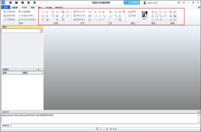Select the Rotate tool in tools group

tap(100, 12)
